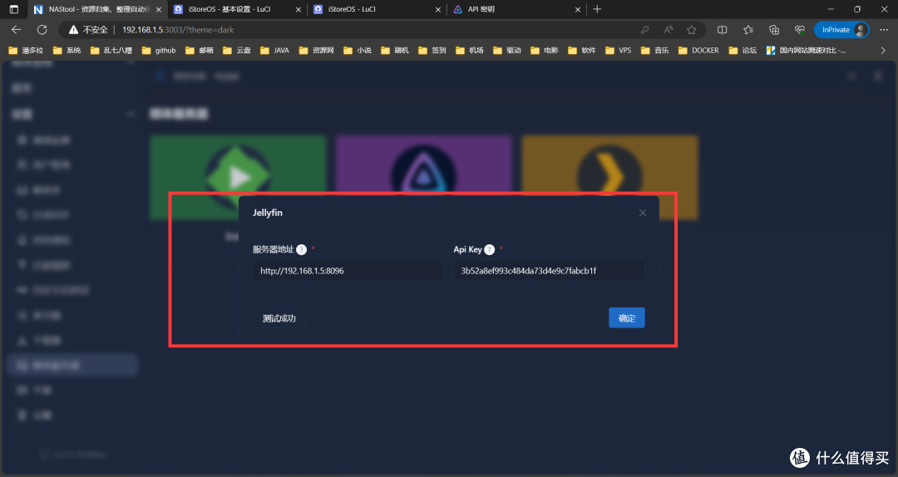Open the 机场 bookmark folder
The height and width of the screenshot is (477, 898).
click(470, 51)
